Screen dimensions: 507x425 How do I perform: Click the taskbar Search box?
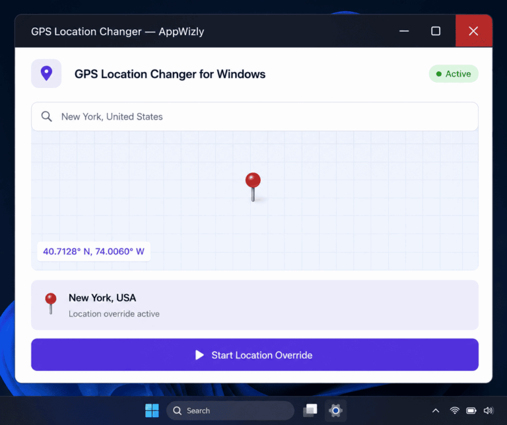pos(230,410)
